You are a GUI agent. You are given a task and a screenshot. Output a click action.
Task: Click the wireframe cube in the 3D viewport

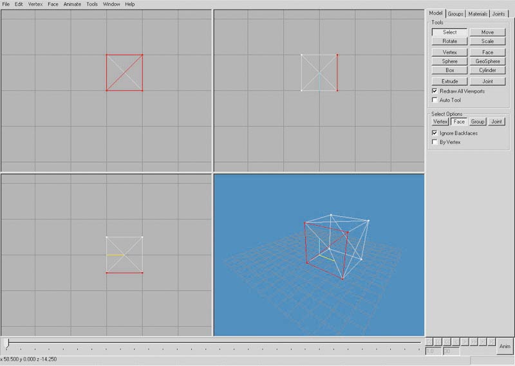[336, 246]
